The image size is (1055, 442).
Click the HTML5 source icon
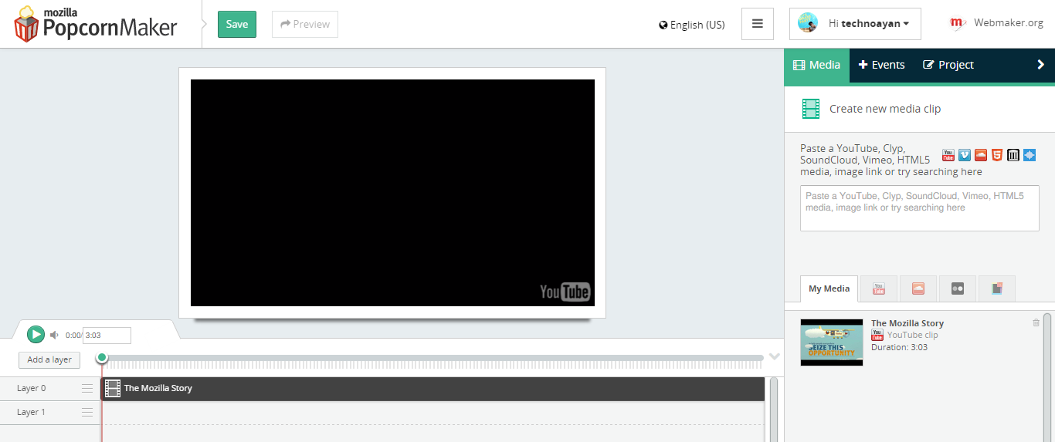[x=997, y=155]
